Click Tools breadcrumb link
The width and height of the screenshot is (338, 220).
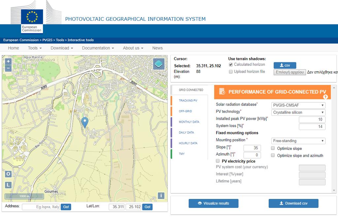60,40
